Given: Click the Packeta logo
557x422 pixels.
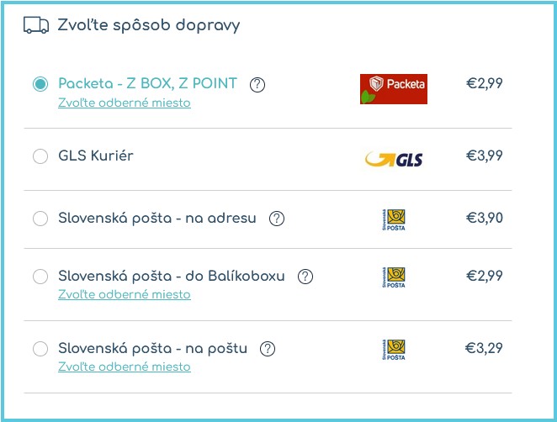Looking at the screenshot, I should [x=393, y=88].
